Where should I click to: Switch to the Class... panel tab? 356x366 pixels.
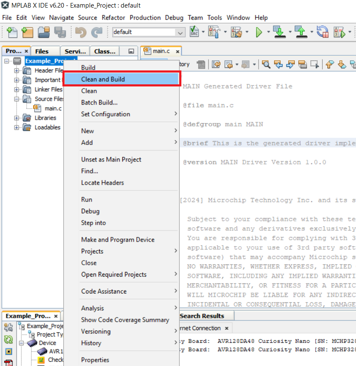click(x=105, y=51)
